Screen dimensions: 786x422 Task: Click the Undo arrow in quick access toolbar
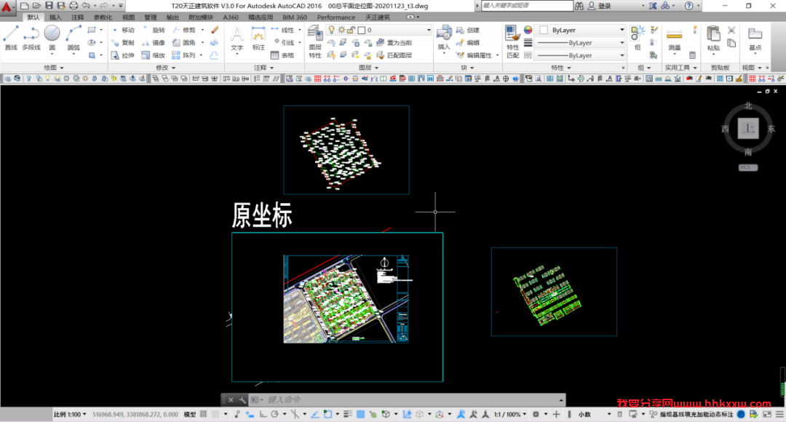86,6
